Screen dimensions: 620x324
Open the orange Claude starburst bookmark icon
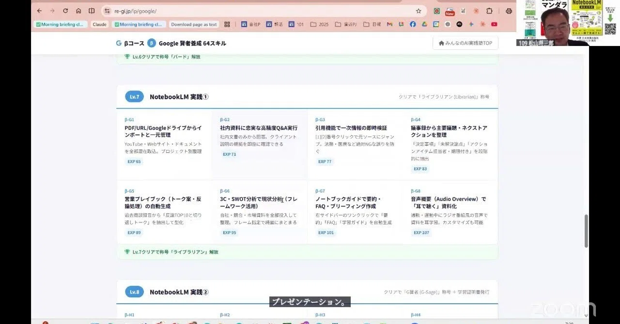click(x=482, y=24)
